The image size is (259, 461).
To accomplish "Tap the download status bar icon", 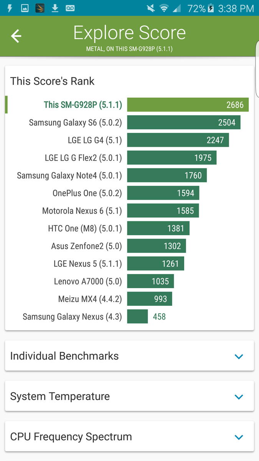I will click(x=55, y=8).
